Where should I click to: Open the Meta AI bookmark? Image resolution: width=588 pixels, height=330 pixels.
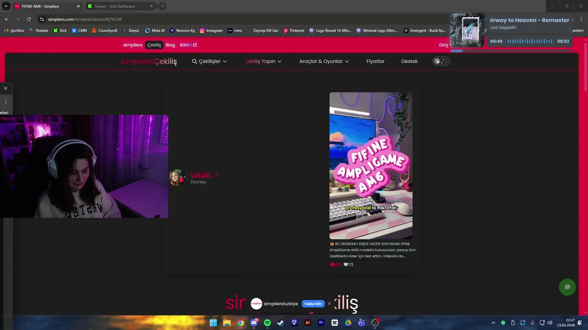tap(155, 31)
